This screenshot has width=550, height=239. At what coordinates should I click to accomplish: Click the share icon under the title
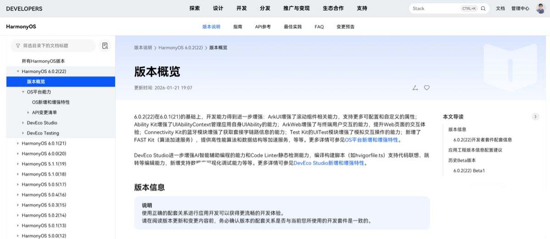click(x=415, y=88)
